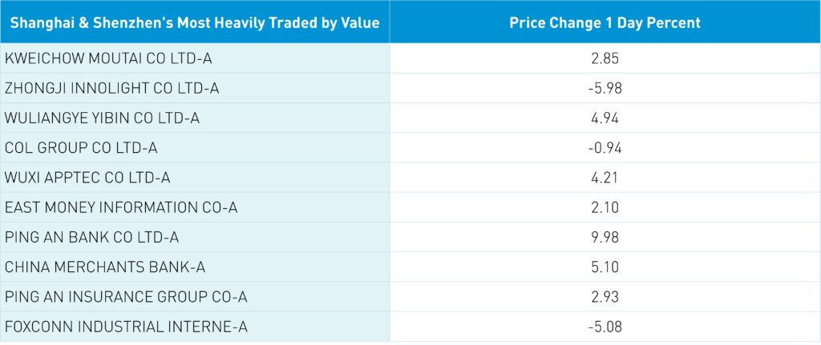Screen dimensions: 821x345
Task: Click FOXCONN INDUSTRIAL INTERNE-A stock name
Action: click(126, 327)
